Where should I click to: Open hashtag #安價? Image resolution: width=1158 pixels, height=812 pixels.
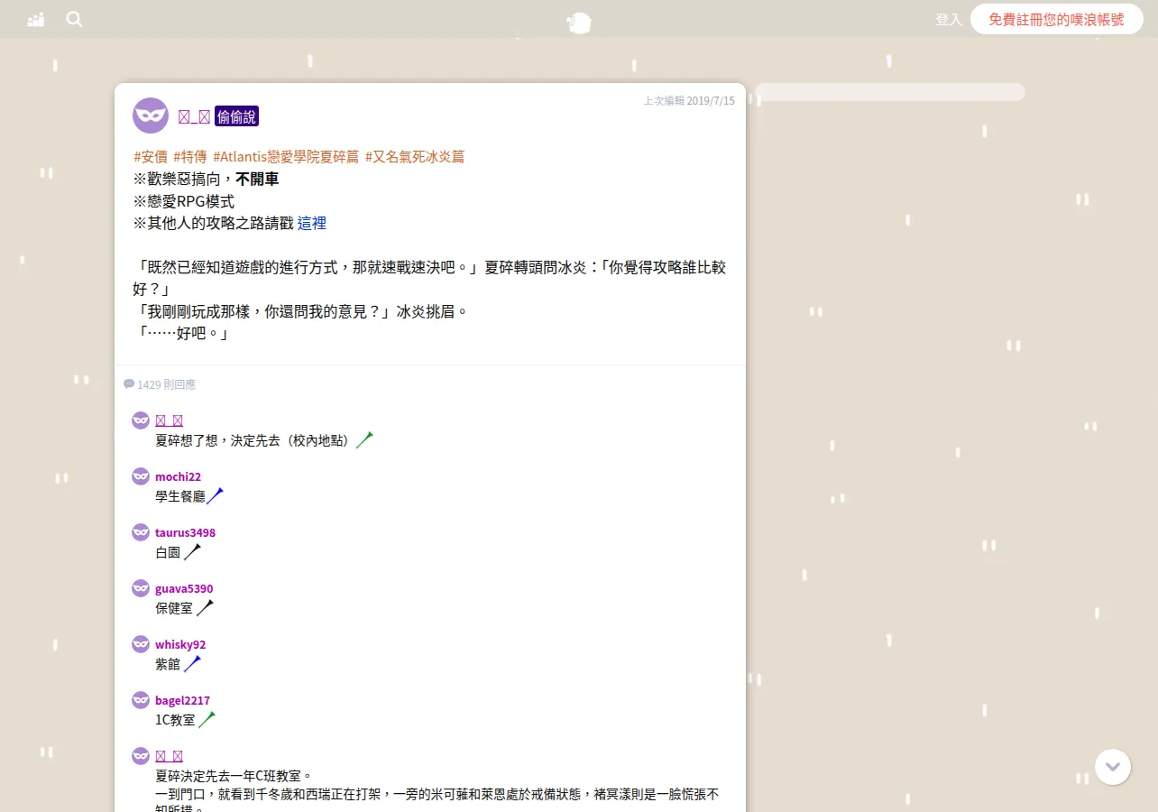[x=151, y=156]
